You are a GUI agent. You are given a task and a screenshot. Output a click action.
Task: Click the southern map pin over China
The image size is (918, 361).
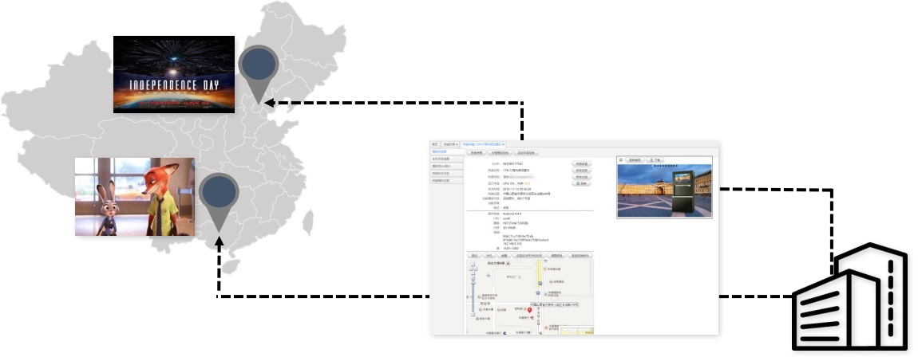pos(219,202)
